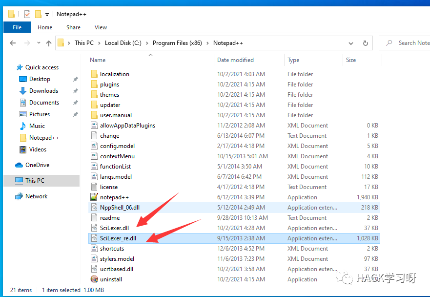430x297 pixels.
Task: Click the Properties icon in title bar
Action: (27, 14)
